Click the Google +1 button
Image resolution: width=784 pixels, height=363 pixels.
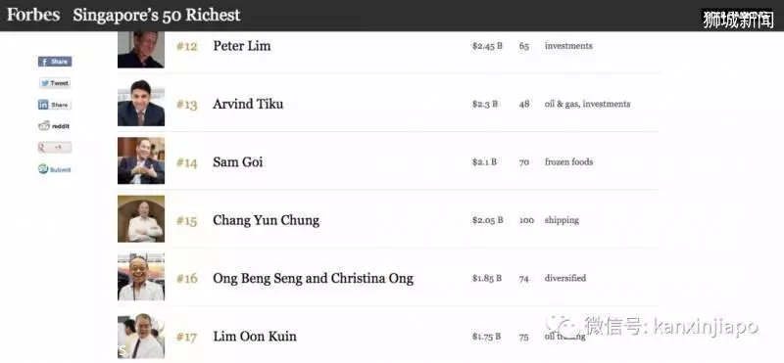(x=55, y=148)
